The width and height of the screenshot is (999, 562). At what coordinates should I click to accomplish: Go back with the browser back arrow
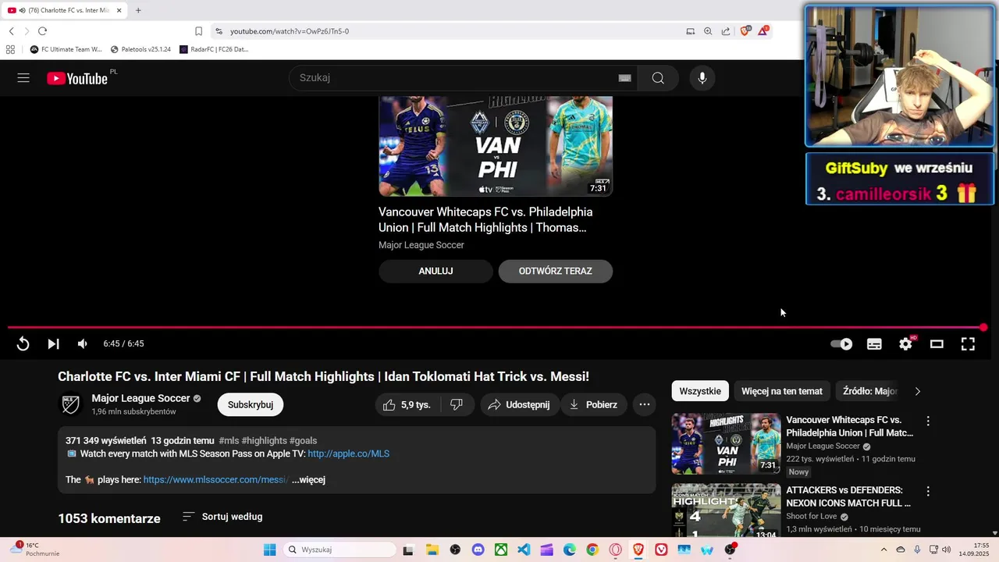pos(12,31)
